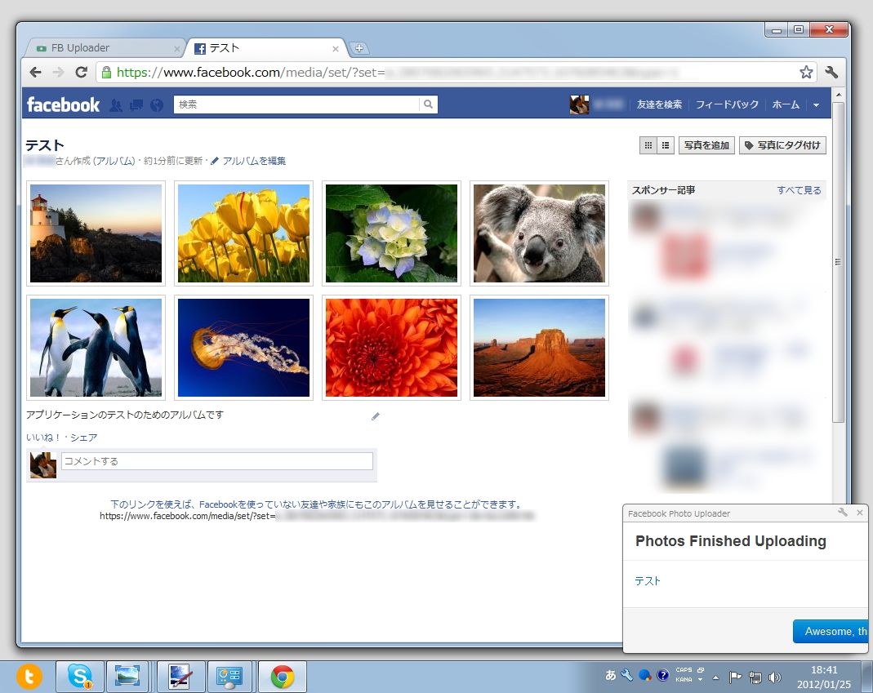Click the orange t app taskbar icon
Viewport: 873px width, 693px height.
29,677
